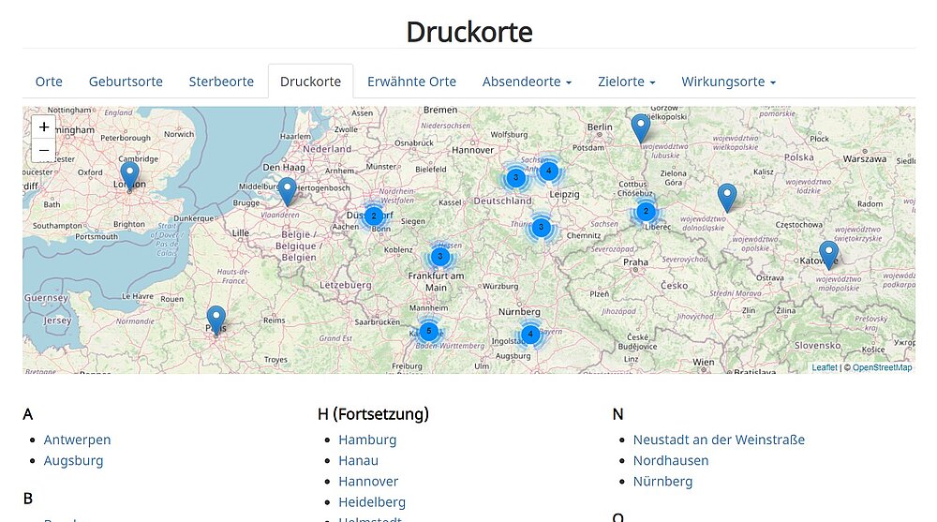Click the marker pin east of Berlin
This screenshot has width=937, height=522.
point(641,127)
